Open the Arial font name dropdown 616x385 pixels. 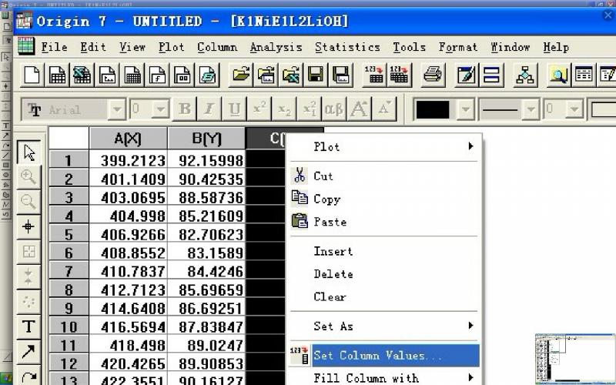(x=117, y=109)
